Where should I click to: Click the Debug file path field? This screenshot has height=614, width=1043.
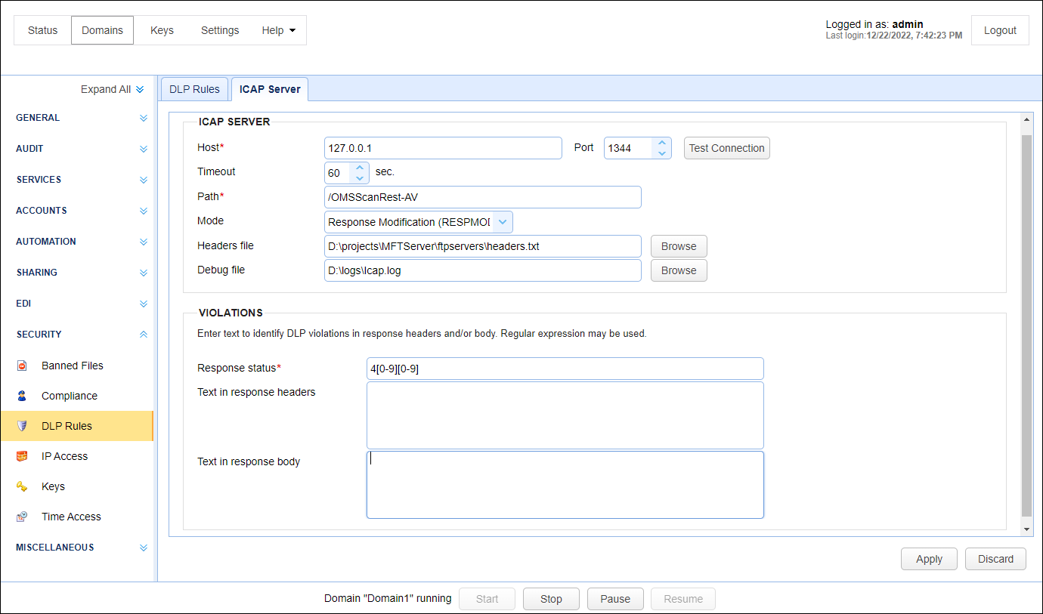(482, 270)
